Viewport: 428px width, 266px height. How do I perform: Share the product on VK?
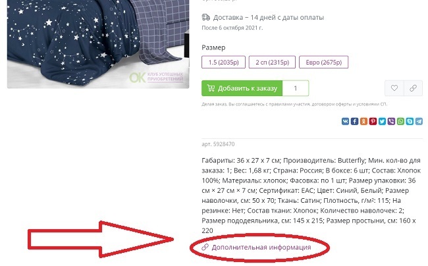(345, 121)
